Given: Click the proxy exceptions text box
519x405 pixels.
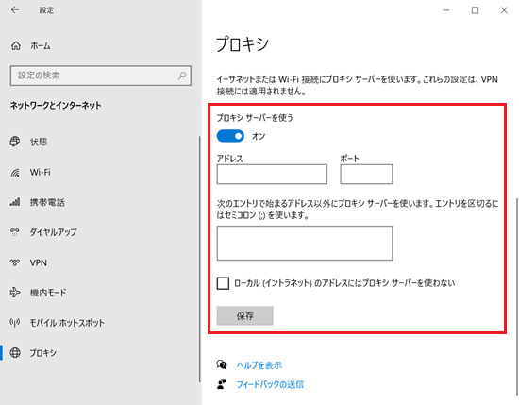Looking at the screenshot, I should [x=305, y=243].
